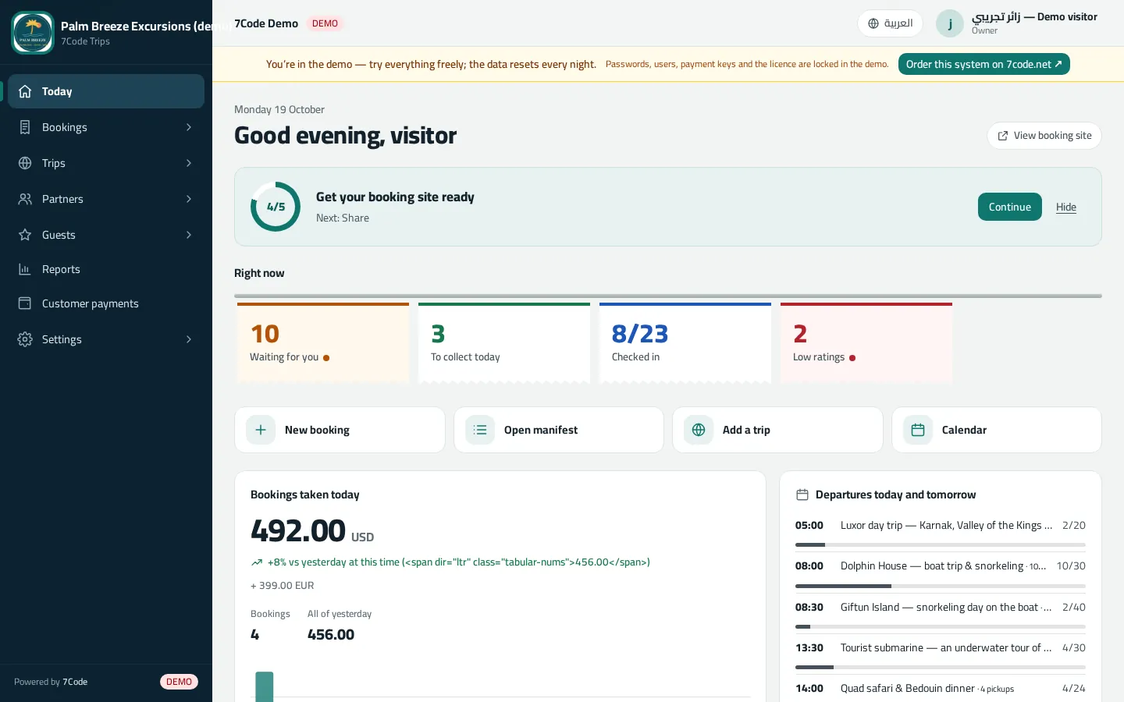The width and height of the screenshot is (1124, 702).
Task: Click the Reports chart icon
Action: tap(25, 269)
